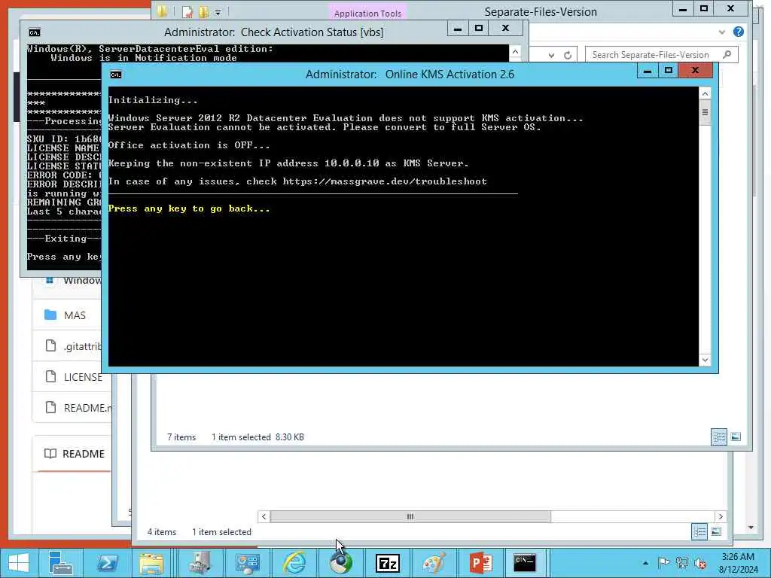Image resolution: width=771 pixels, height=578 pixels.
Task: Open the Windows Start button
Action: 19,563
